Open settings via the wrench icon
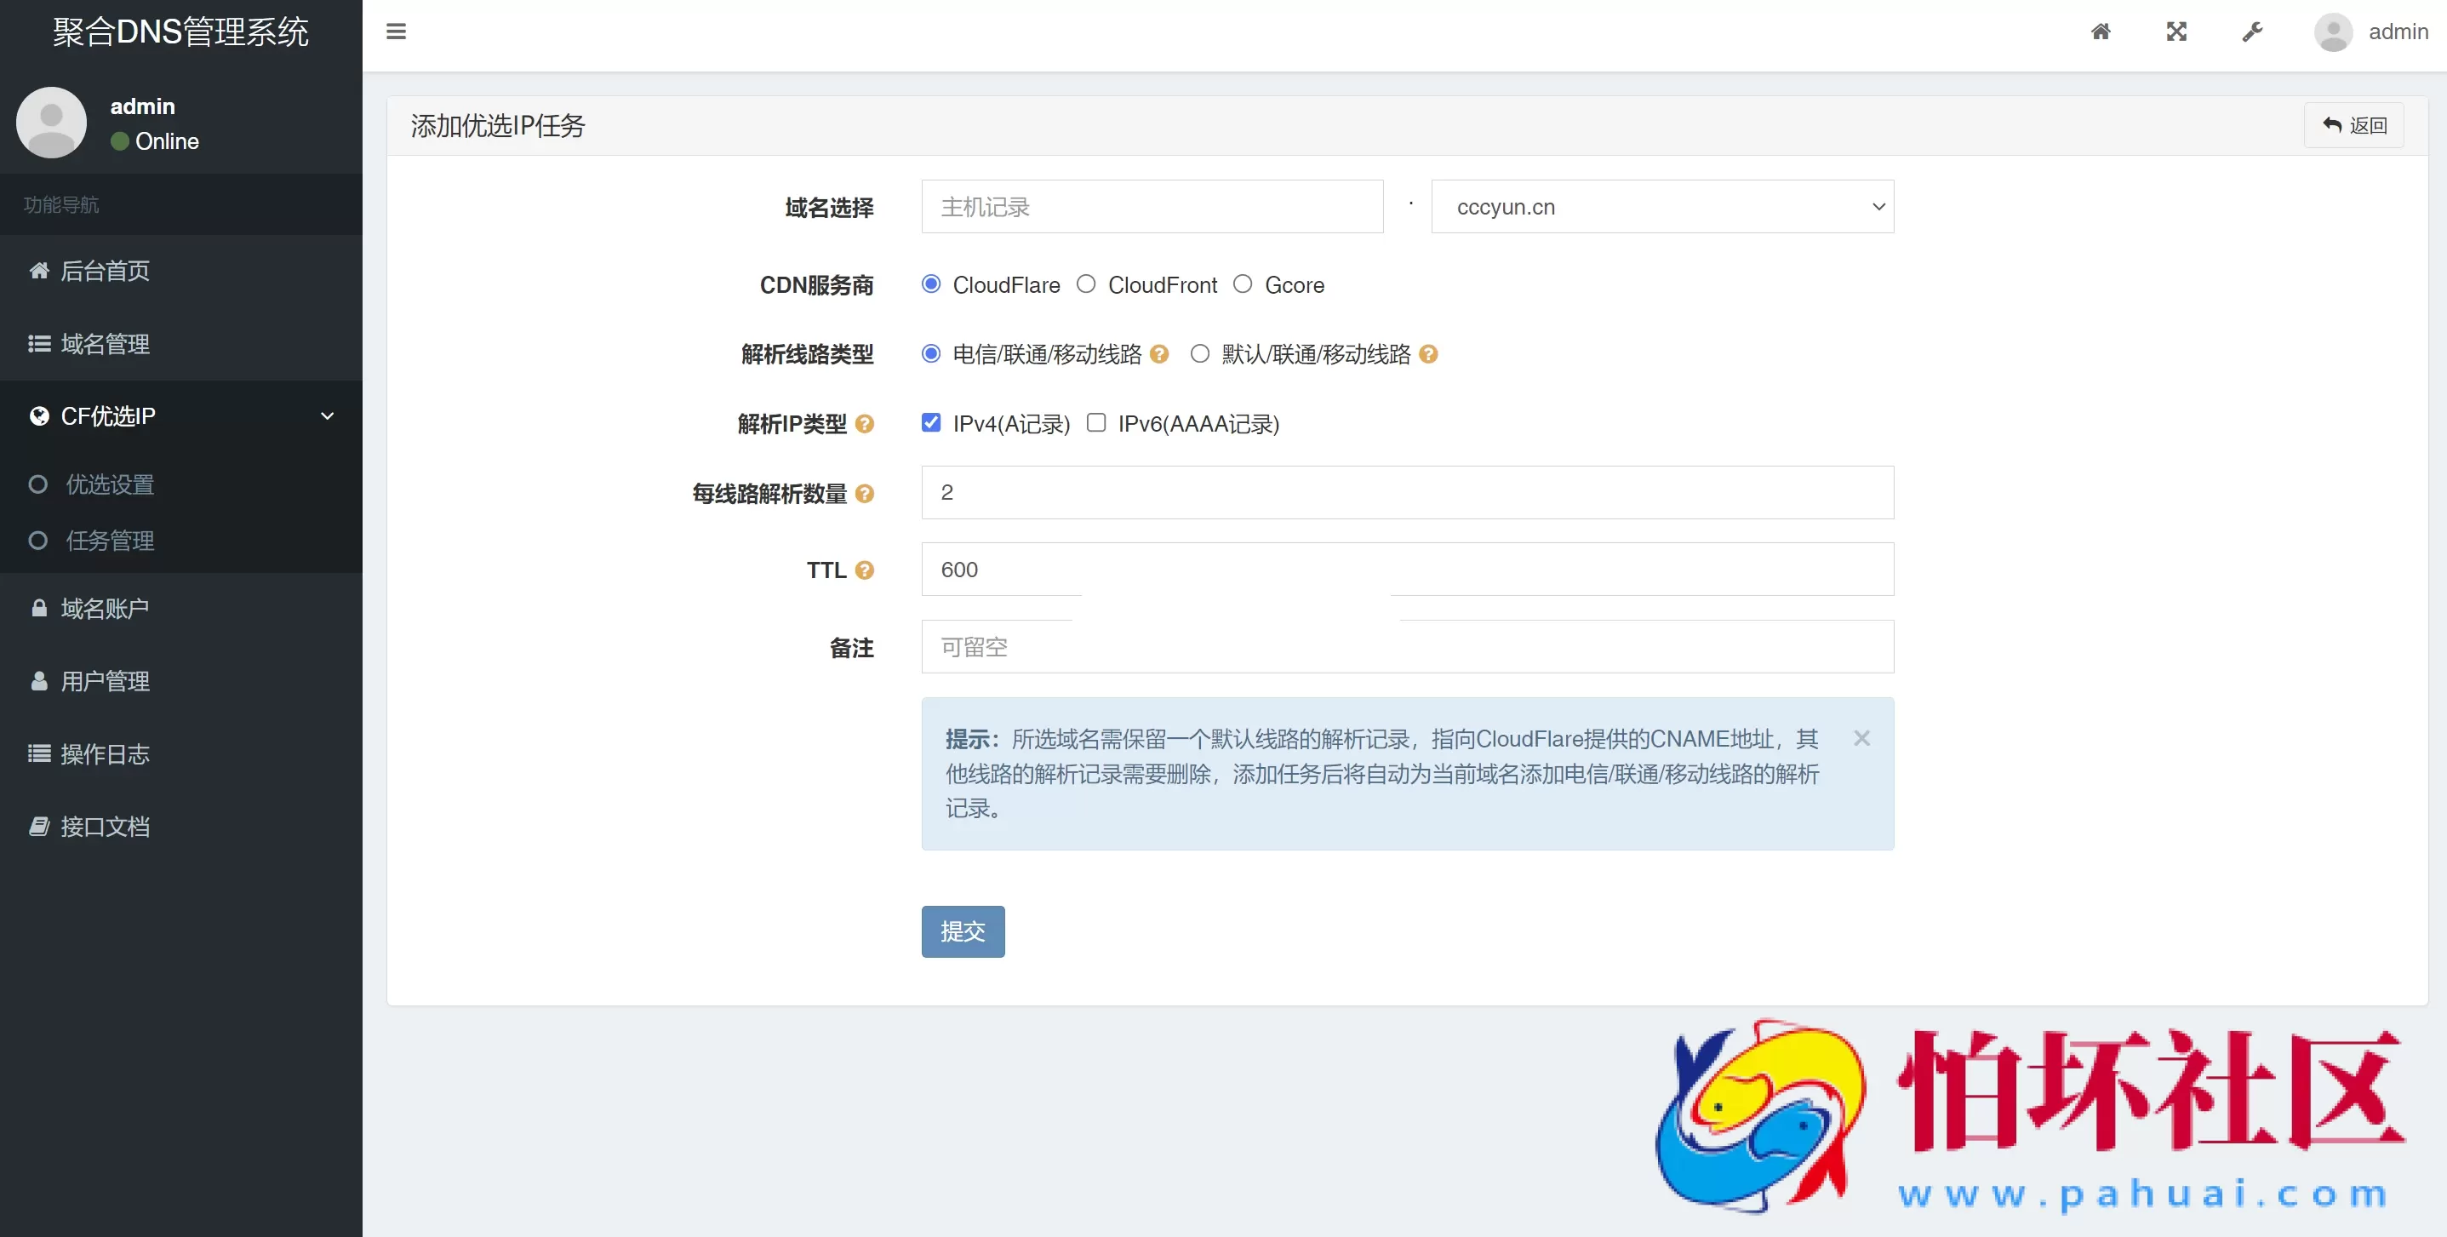Viewport: 2447px width, 1237px height. [x=2252, y=31]
